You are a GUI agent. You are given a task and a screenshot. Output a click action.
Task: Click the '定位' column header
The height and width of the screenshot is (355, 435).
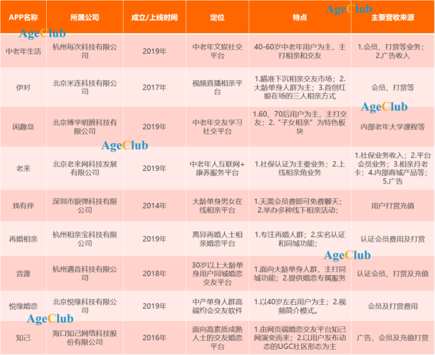coord(217,18)
